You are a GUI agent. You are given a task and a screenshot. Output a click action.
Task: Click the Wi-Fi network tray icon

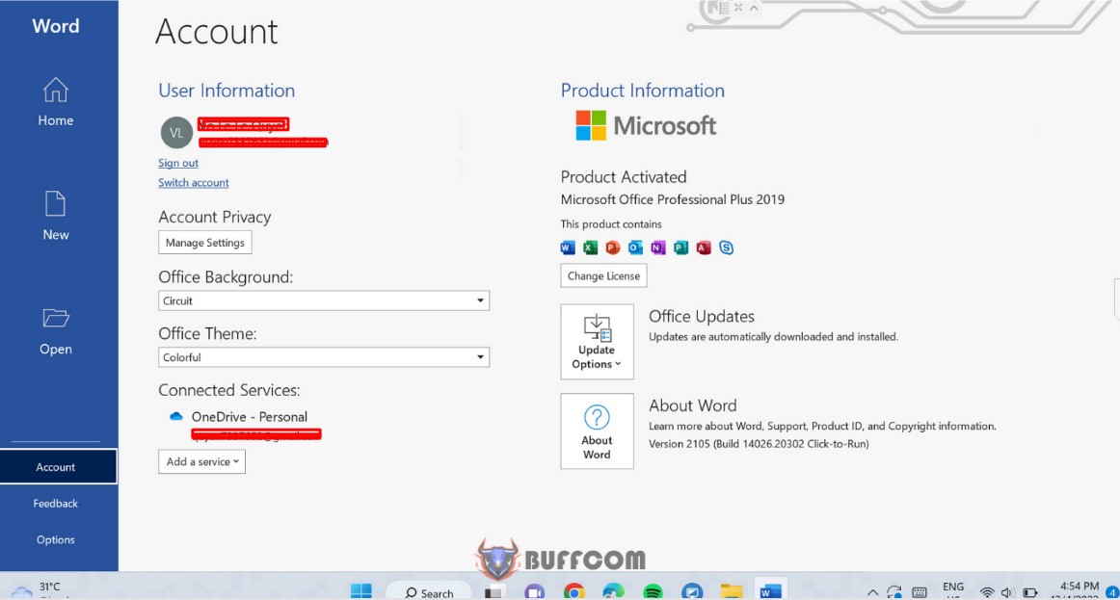(x=987, y=592)
